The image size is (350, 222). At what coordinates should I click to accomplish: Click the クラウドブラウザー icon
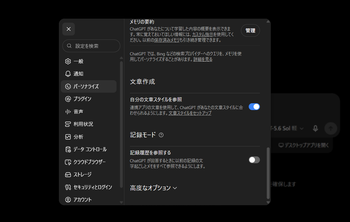tap(68, 162)
